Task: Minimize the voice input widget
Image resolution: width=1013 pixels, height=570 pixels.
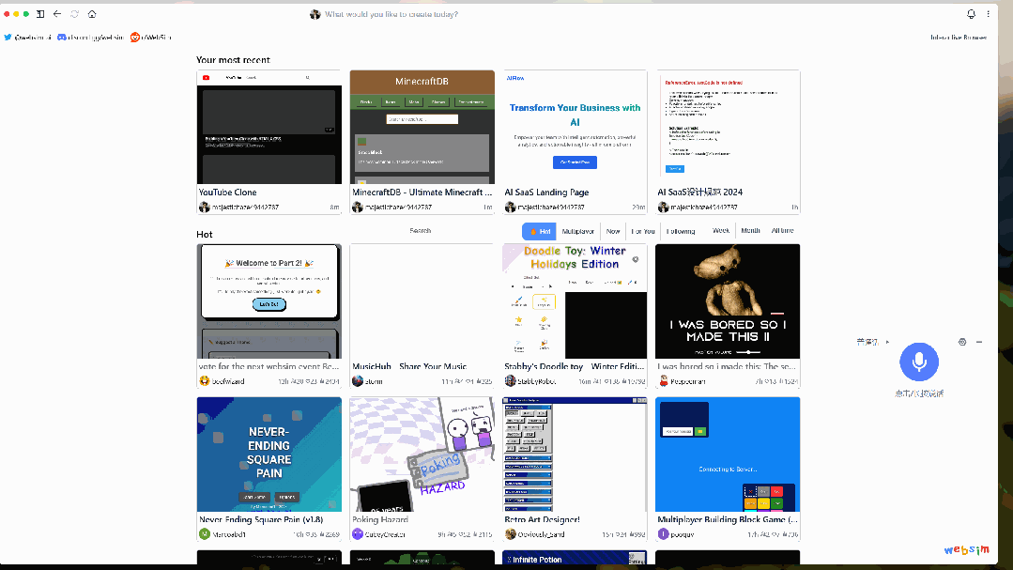Action: pos(979,342)
